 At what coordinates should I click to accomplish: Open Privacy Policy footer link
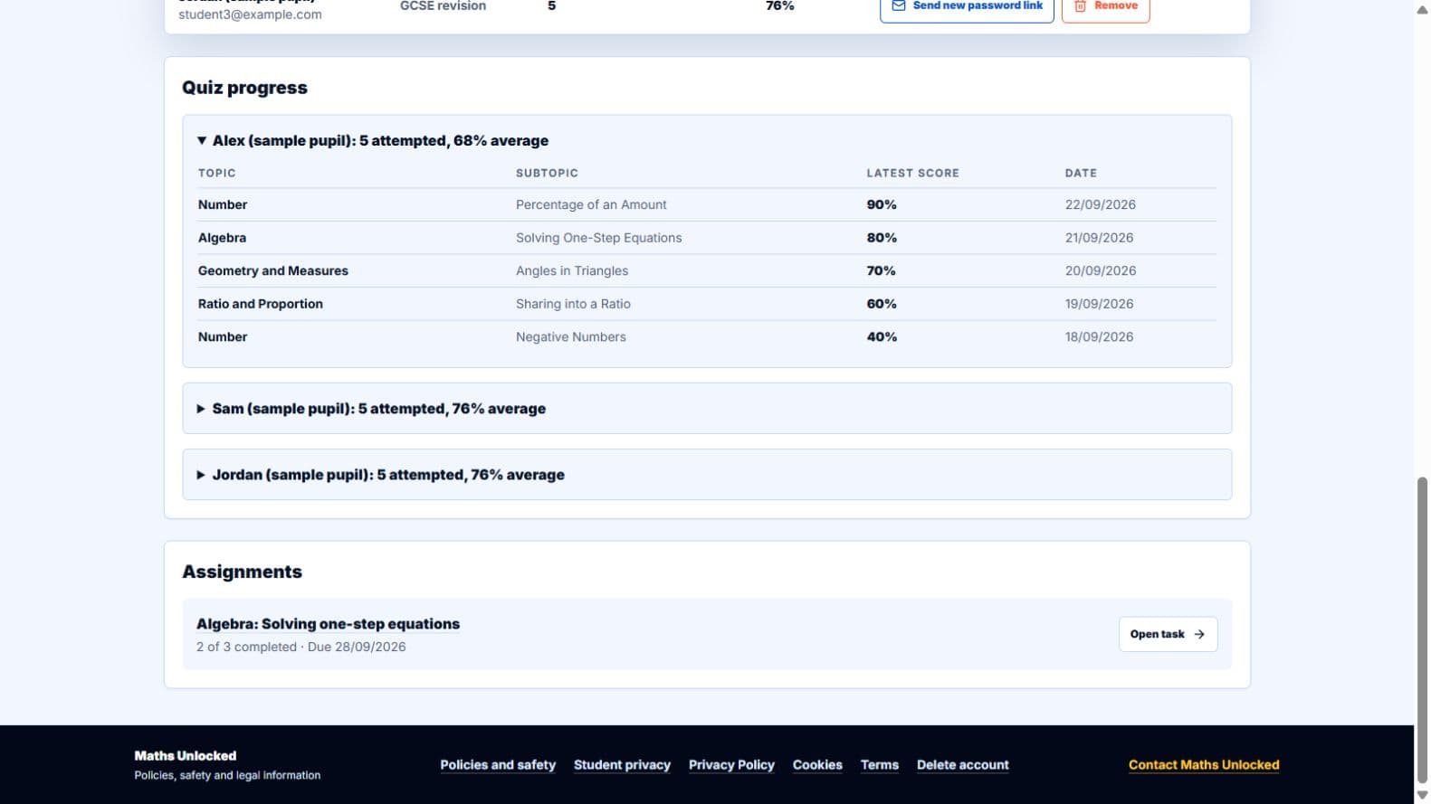coord(731,765)
